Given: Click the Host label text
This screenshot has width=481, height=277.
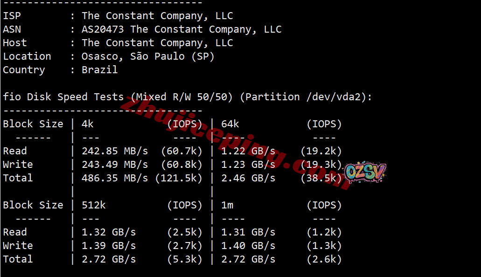Looking at the screenshot, I should pyautogui.click(x=15, y=43).
